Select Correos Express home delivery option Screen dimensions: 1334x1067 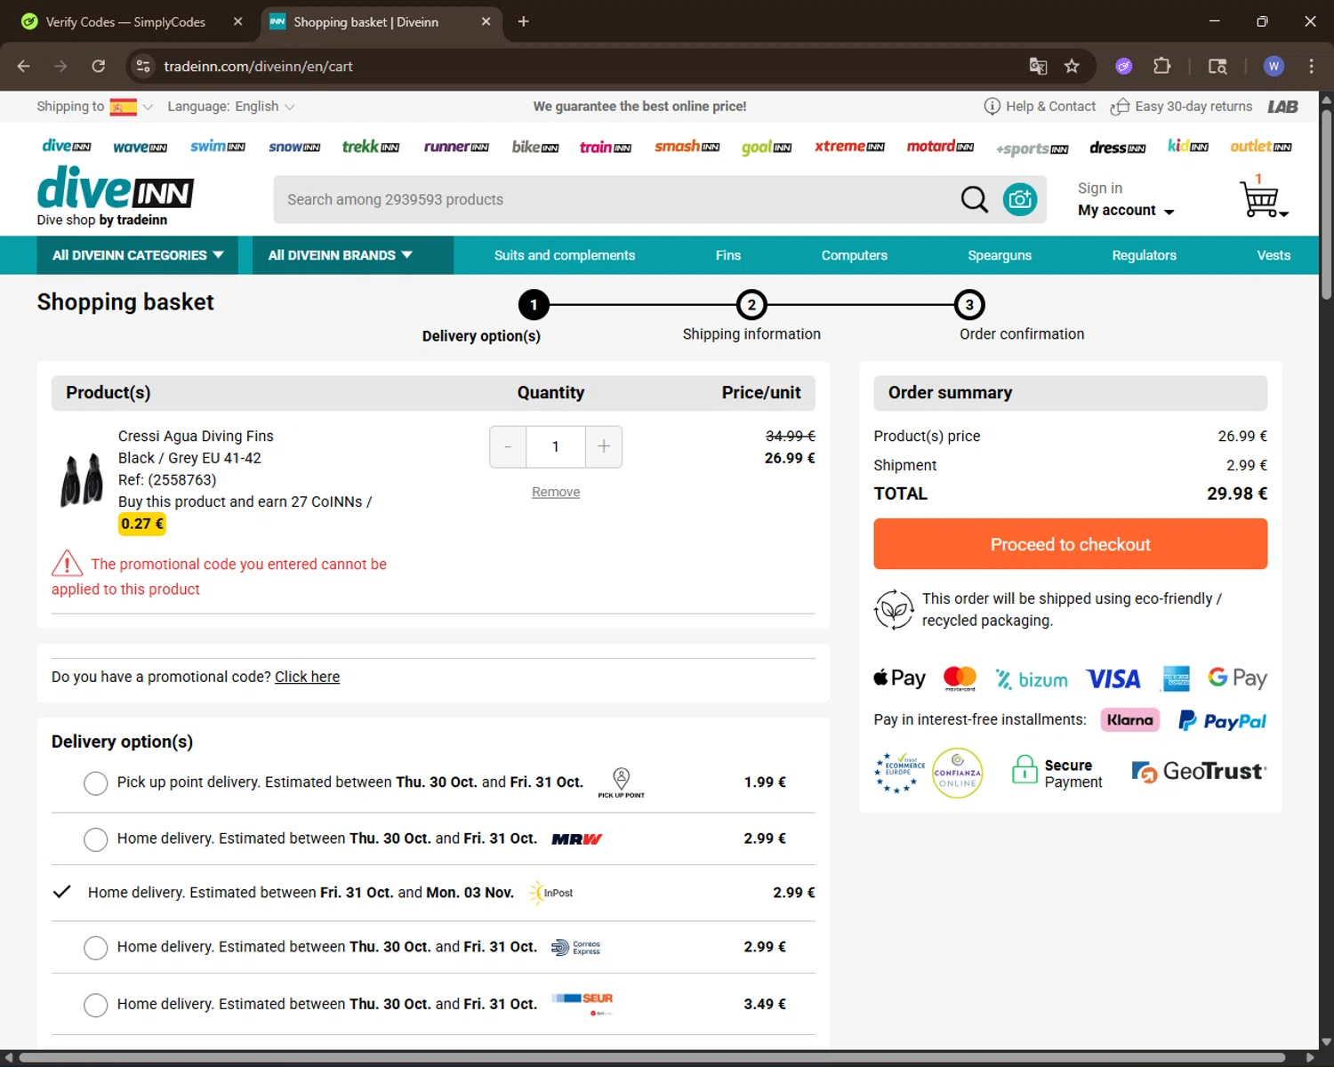point(95,948)
